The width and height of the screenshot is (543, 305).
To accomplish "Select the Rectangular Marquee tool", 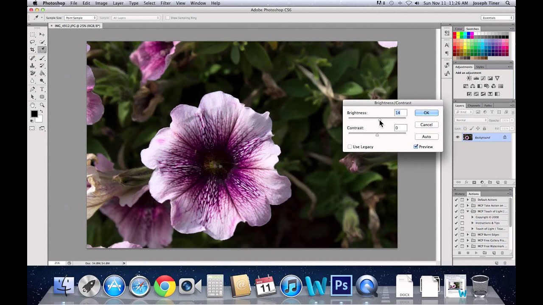I will (x=33, y=34).
